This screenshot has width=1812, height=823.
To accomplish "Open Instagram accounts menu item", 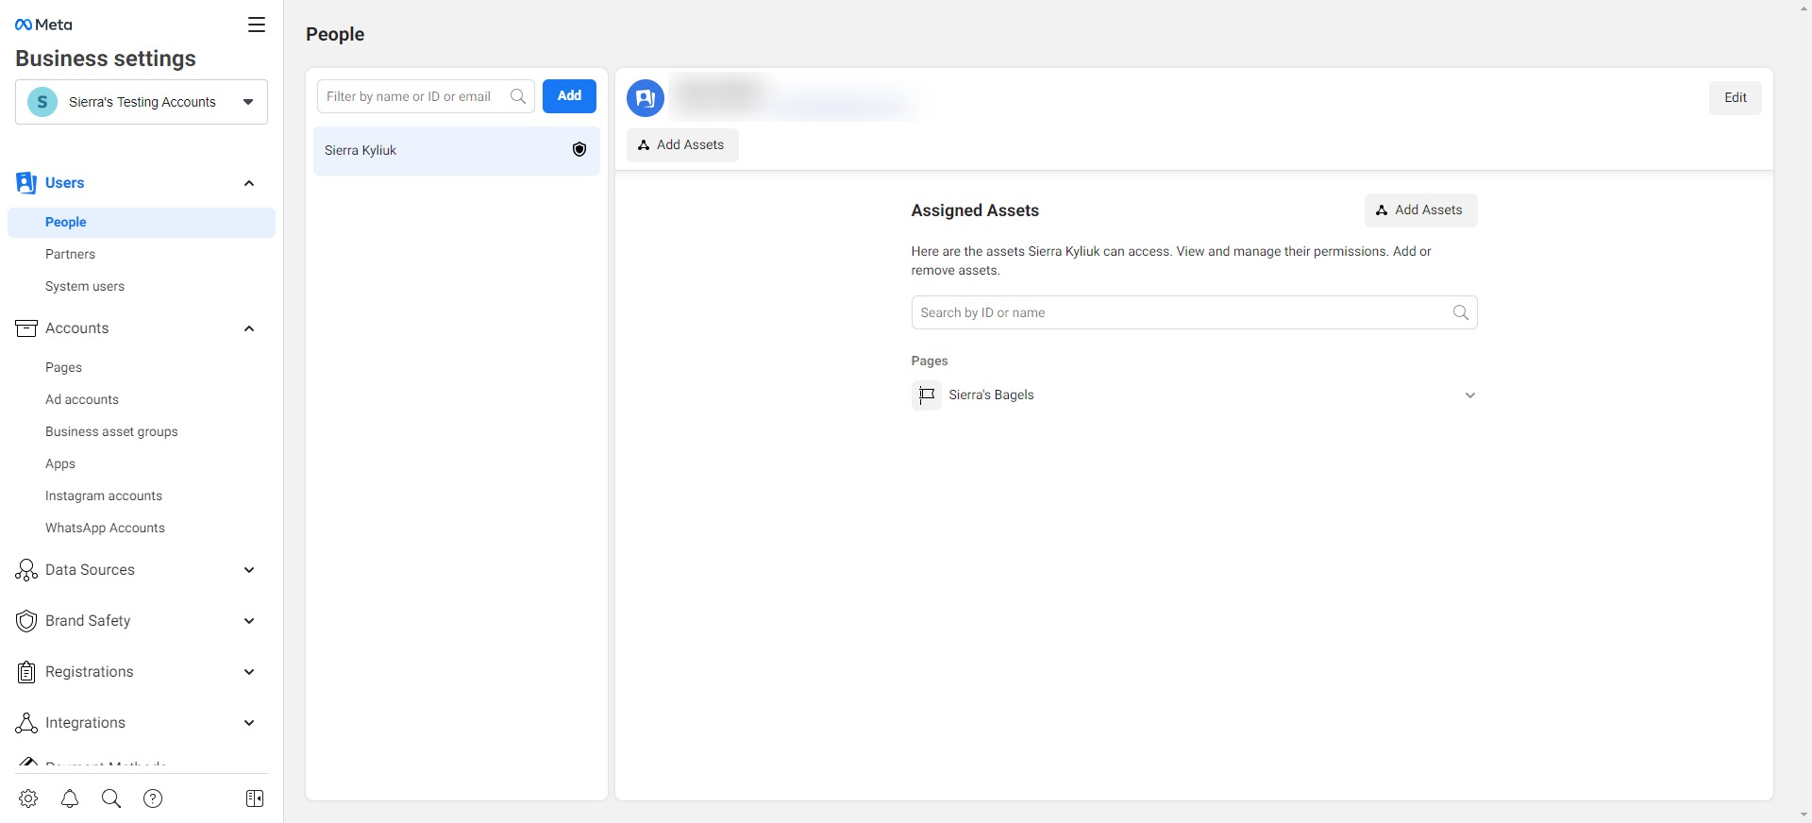I will click(x=104, y=496).
